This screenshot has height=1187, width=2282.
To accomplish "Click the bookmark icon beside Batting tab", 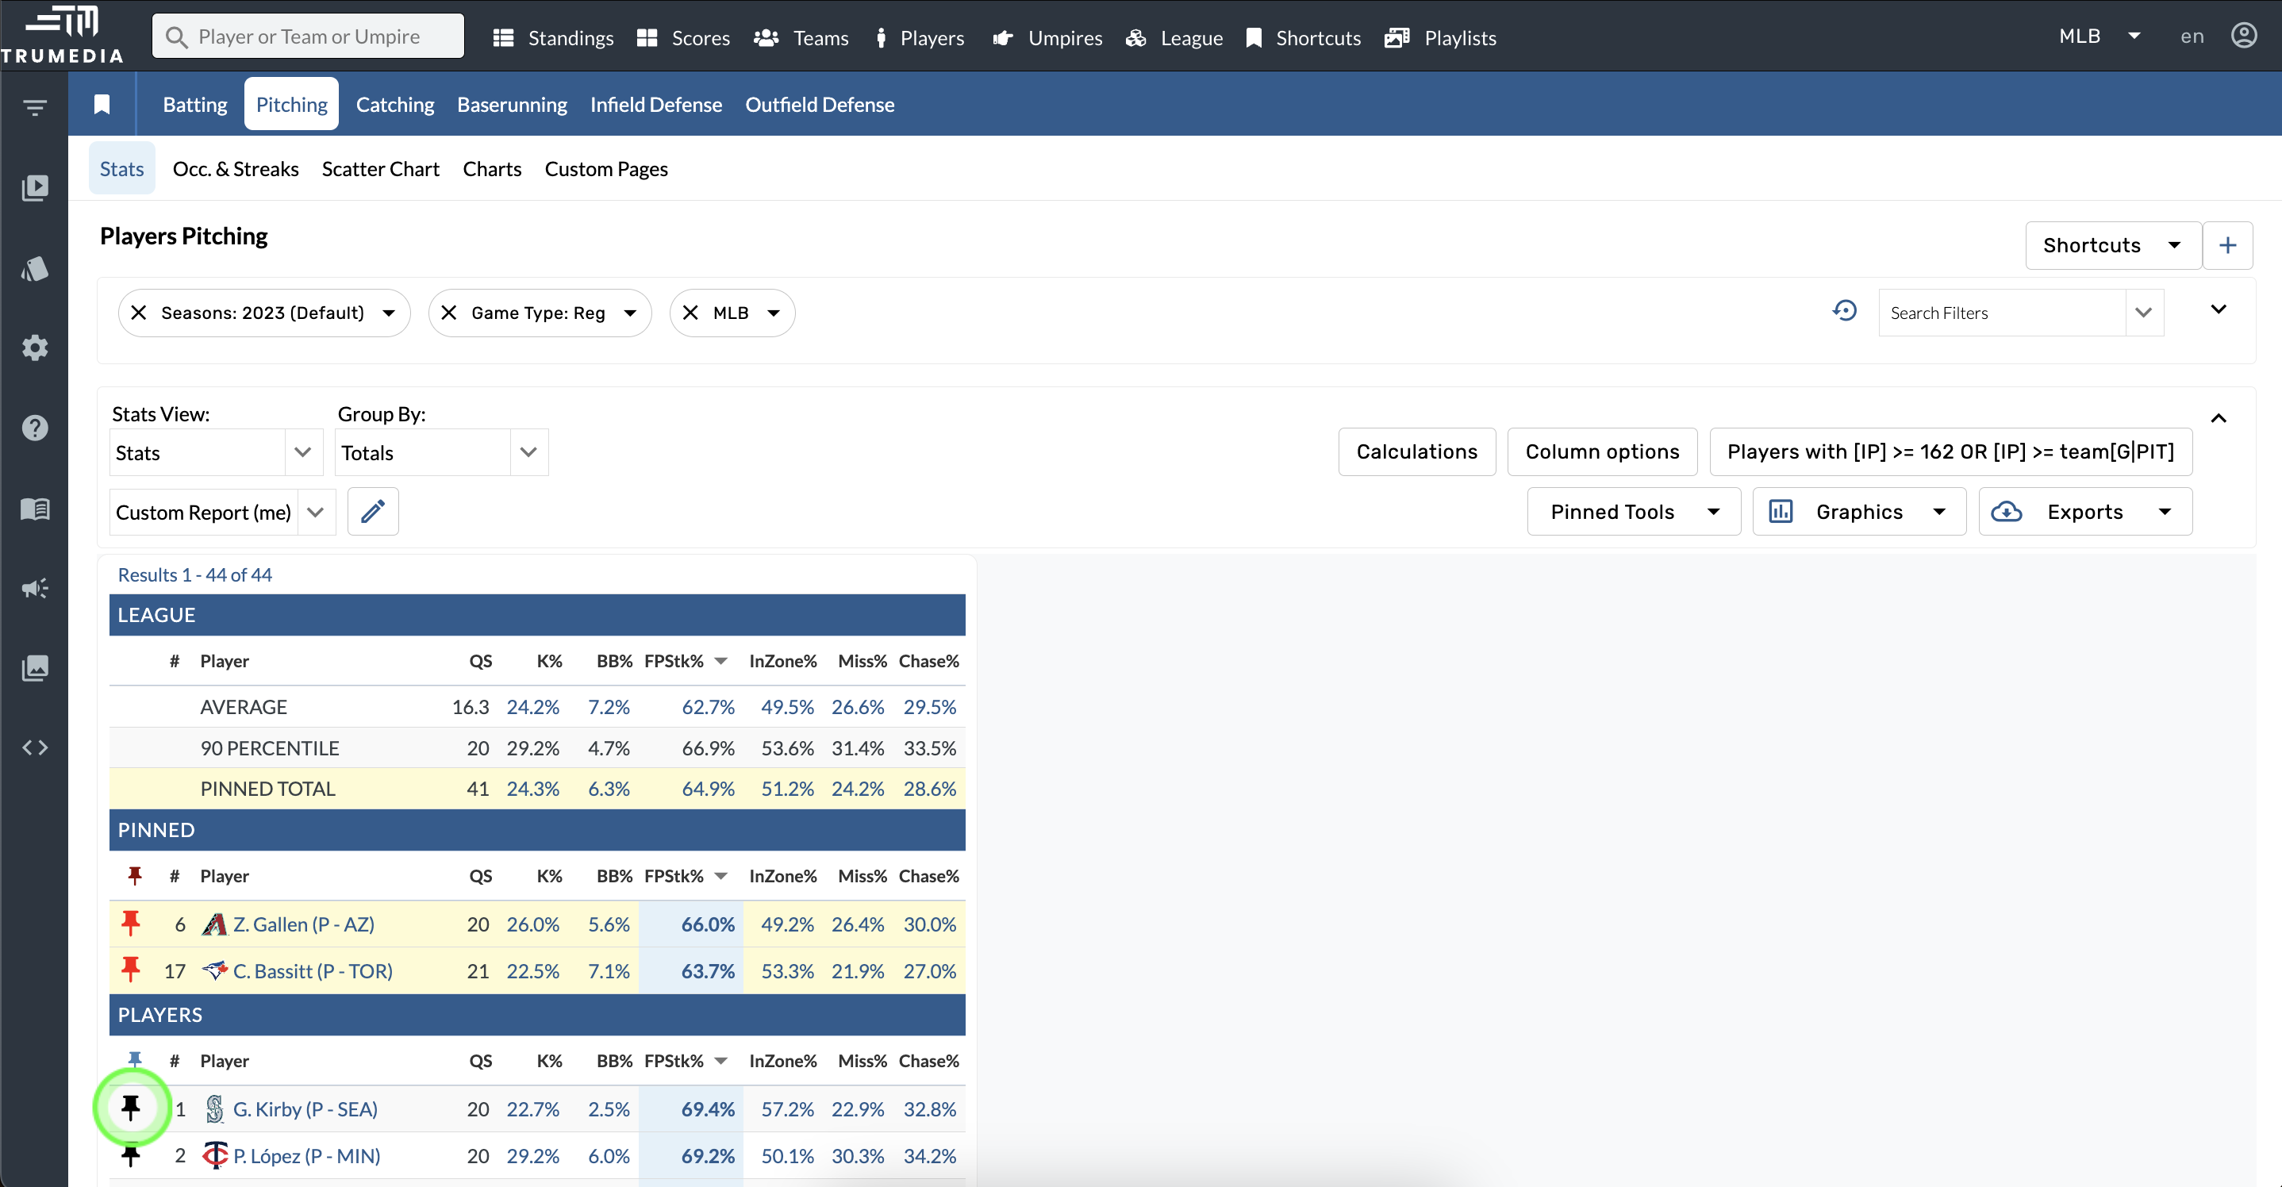I will (102, 105).
